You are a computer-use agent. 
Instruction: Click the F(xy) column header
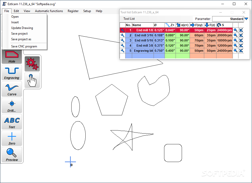(x=197, y=25)
